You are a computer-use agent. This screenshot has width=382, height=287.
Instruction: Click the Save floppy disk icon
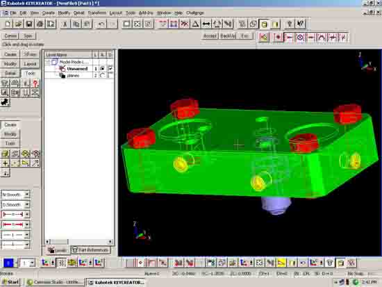pyautogui.click(x=29, y=24)
